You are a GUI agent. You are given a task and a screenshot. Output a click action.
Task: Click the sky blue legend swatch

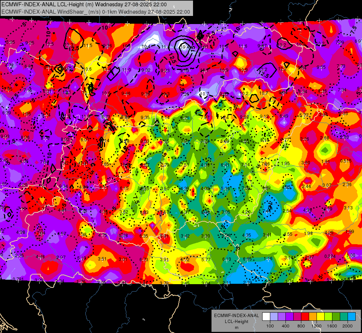[x=352, y=317]
